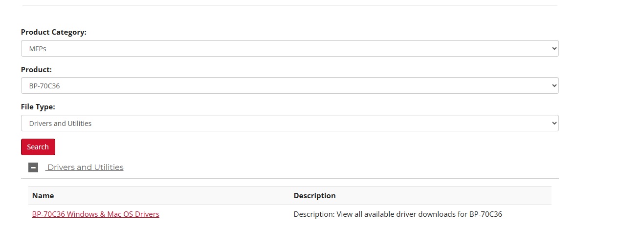Image resolution: width=619 pixels, height=228 pixels.
Task: Select the Description column header
Action: pyautogui.click(x=314, y=195)
